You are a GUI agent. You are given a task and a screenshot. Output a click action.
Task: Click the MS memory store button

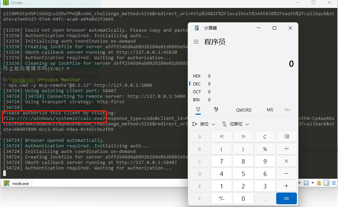click(270, 110)
